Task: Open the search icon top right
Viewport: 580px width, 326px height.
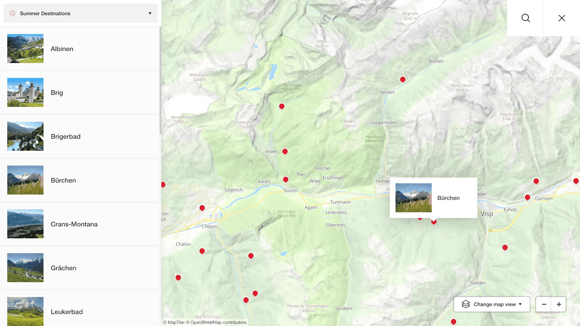Action: click(x=525, y=18)
